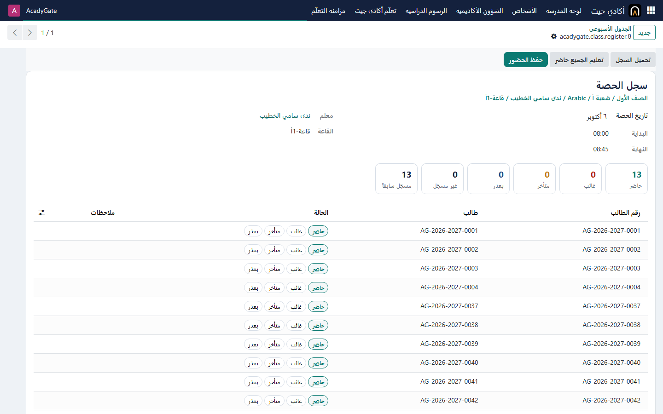This screenshot has width=663, height=414.
Task: Go to next record with right chevron
Action: (30, 33)
